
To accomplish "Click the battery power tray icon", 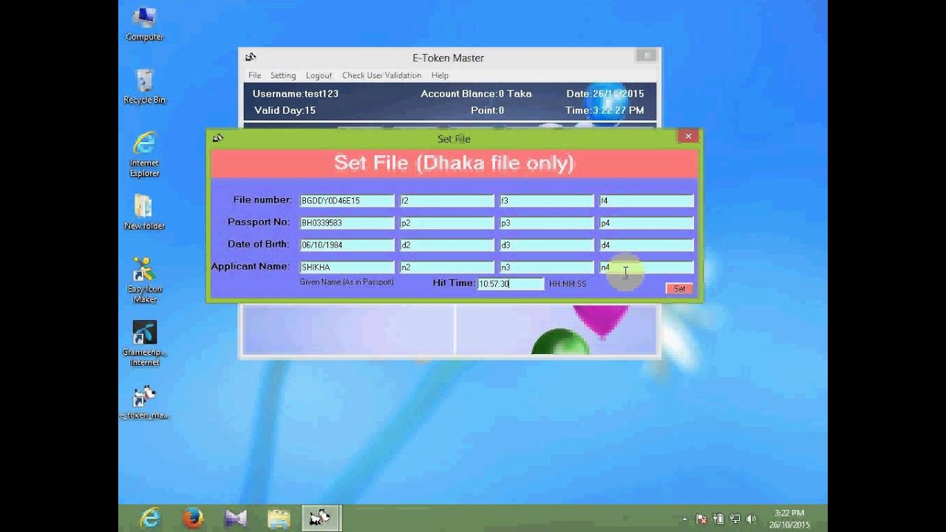I will [718, 519].
